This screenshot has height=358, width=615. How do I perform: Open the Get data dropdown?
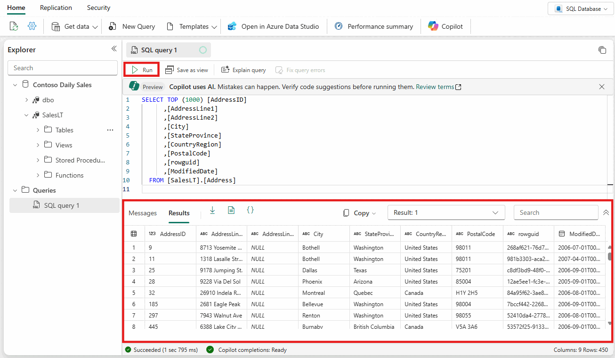click(73, 26)
